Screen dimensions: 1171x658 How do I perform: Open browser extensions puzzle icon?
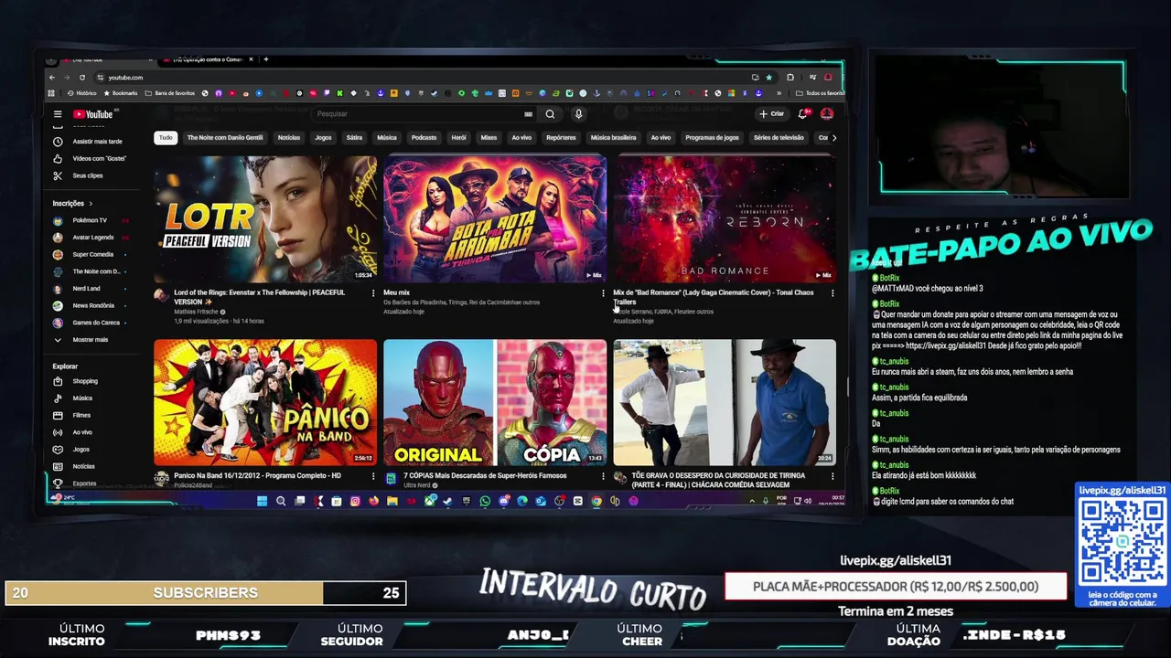click(x=790, y=78)
